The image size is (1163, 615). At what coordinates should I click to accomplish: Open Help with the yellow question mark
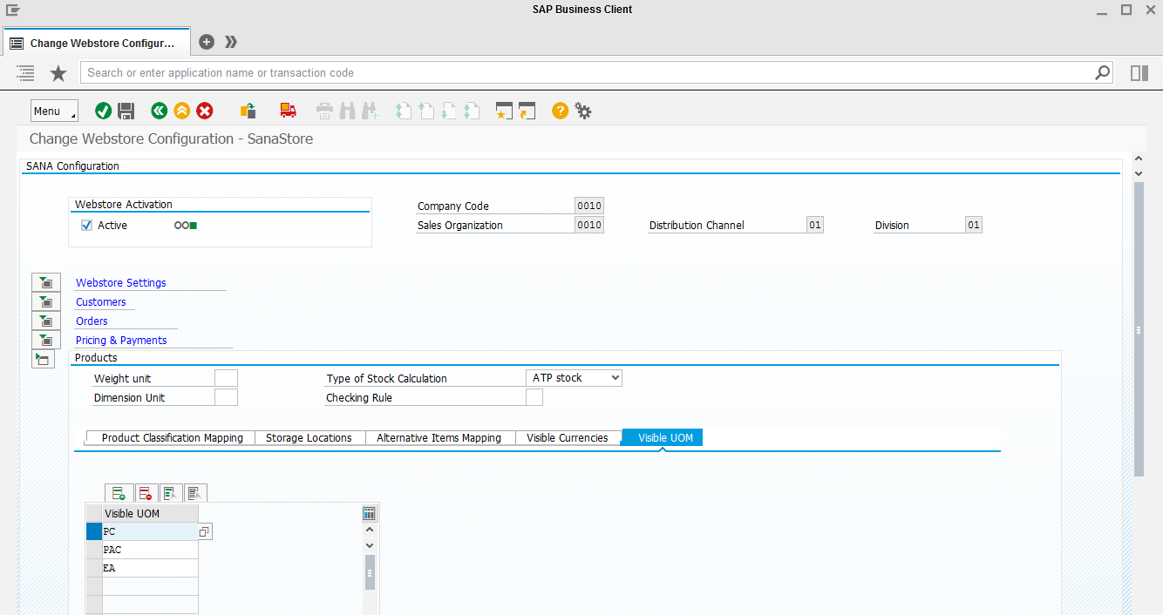click(x=560, y=111)
